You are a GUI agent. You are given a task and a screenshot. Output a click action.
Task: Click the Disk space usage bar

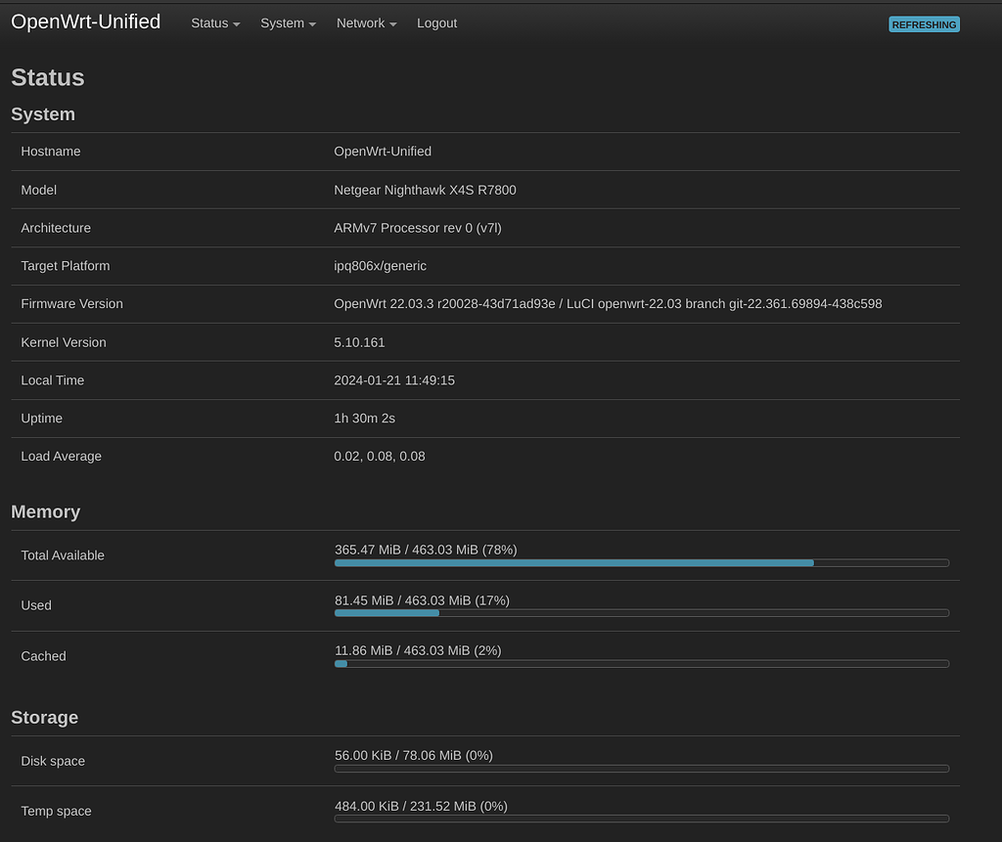click(641, 769)
